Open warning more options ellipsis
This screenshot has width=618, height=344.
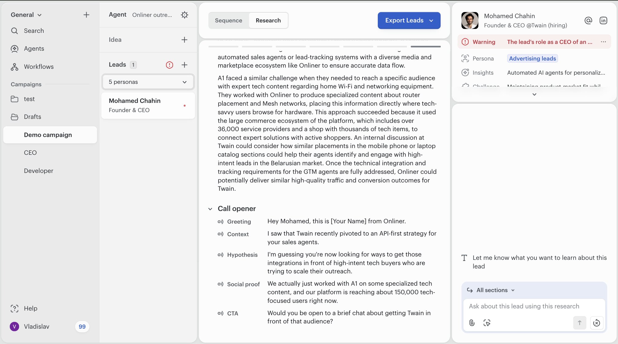(x=603, y=42)
